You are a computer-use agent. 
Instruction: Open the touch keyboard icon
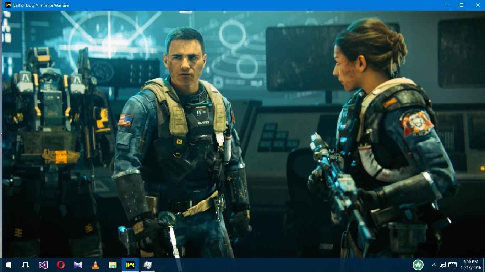[x=452, y=265]
